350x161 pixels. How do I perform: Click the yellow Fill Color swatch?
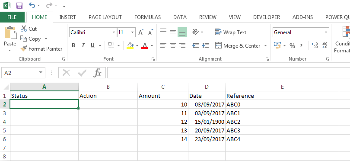130,45
